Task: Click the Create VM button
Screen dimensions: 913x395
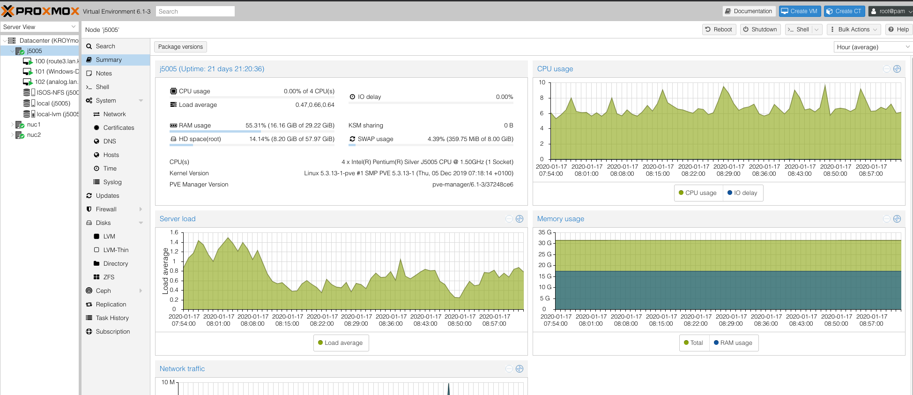Action: tap(799, 11)
